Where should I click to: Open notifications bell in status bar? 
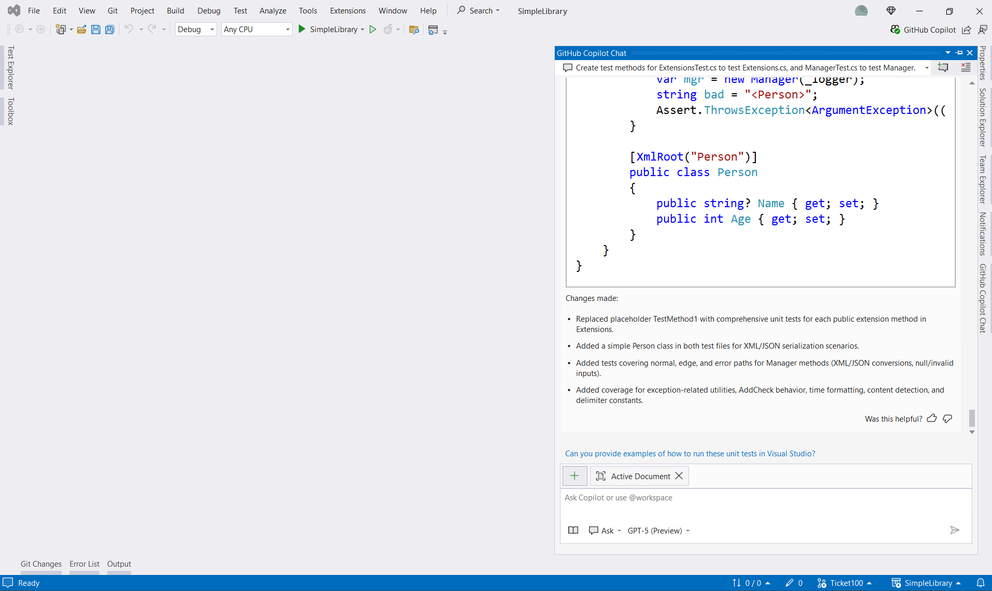click(980, 583)
